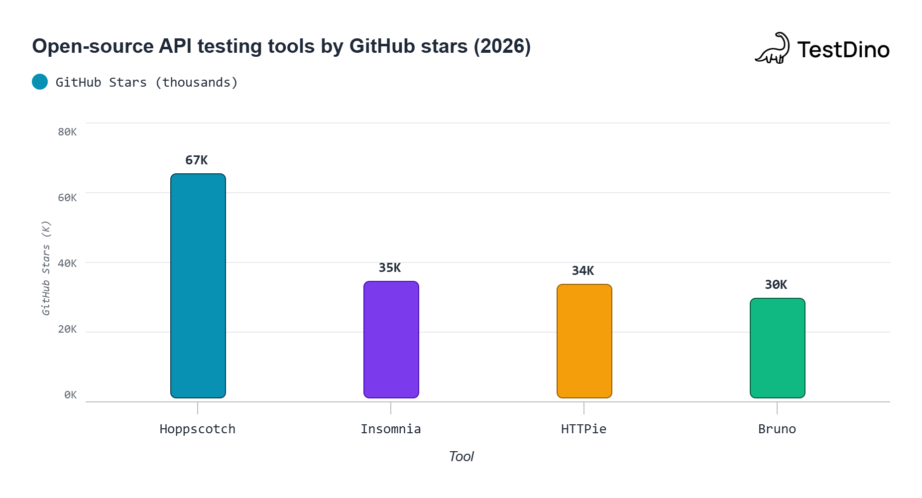Select the orange HTTPie bar
This screenshot has height=498, width=922.
click(x=584, y=341)
